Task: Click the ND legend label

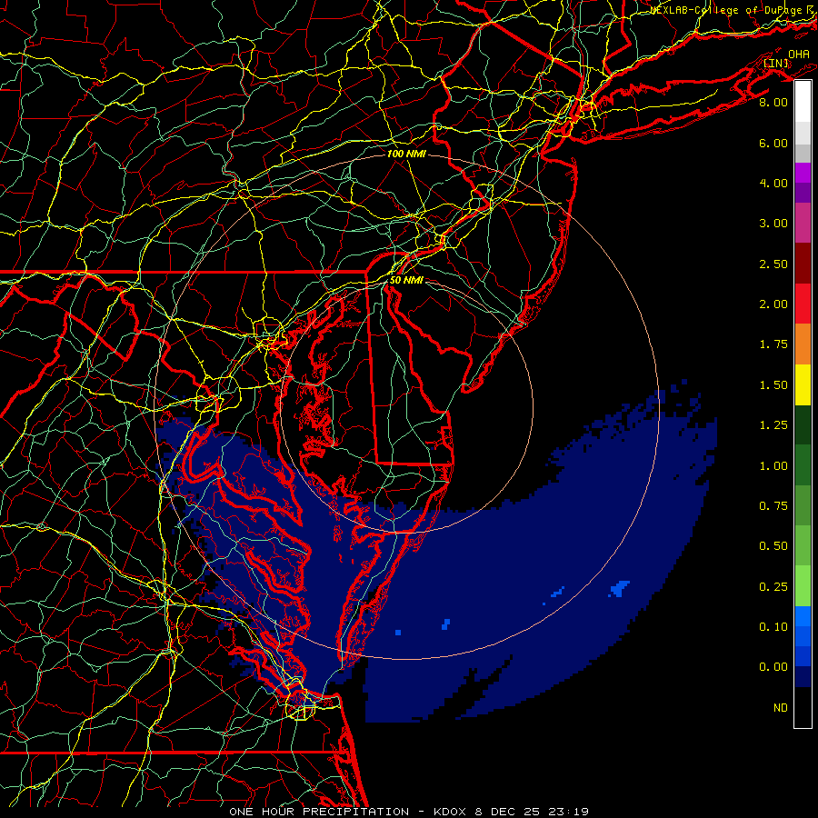Action: pyautogui.click(x=781, y=708)
